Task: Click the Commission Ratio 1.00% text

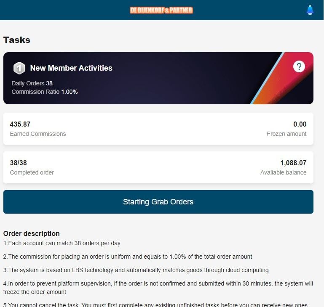Action: pos(45,92)
